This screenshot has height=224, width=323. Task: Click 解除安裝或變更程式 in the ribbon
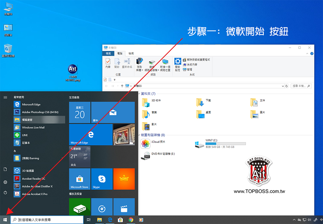click(x=198, y=60)
